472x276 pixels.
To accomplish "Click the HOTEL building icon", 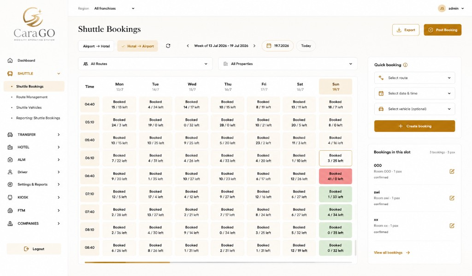I will click(10, 147).
